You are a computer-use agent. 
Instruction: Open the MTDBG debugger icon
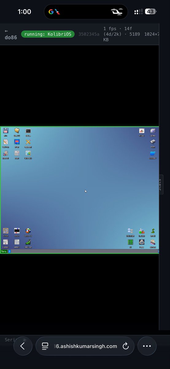tap(141, 131)
